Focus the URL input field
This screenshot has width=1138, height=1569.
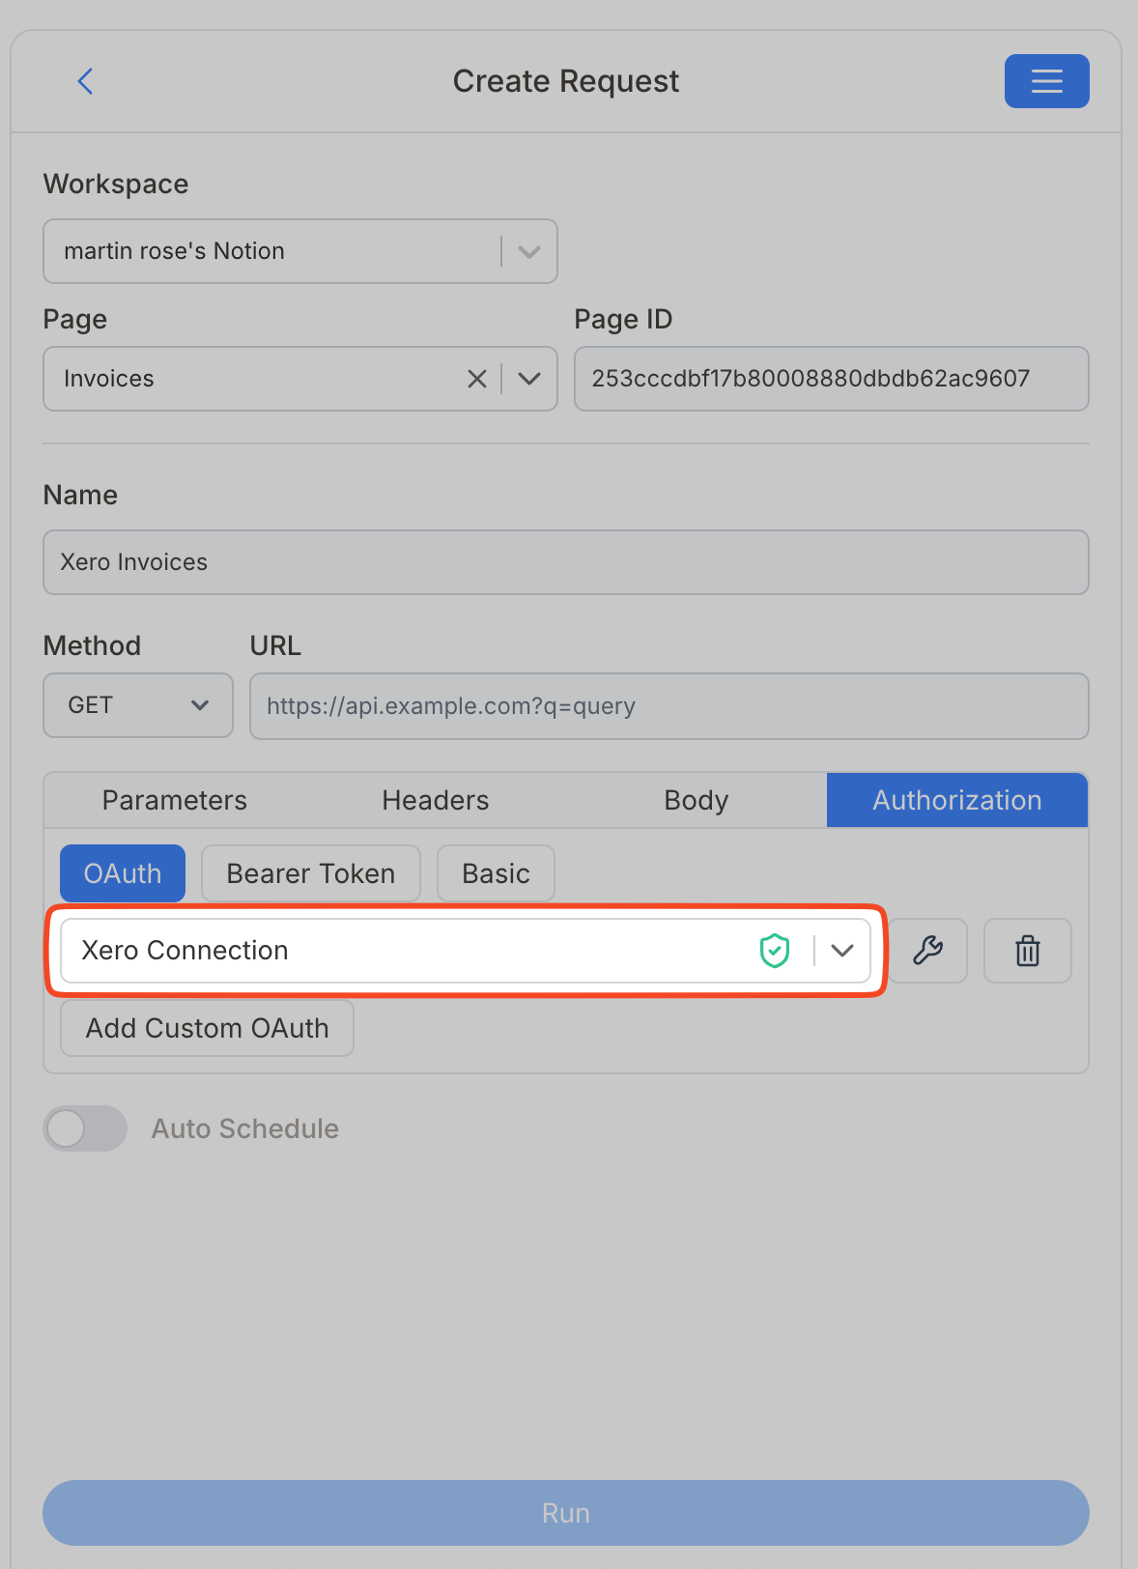click(669, 706)
